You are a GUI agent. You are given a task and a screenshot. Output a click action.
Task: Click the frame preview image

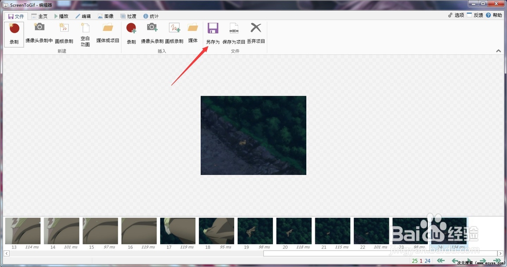pyautogui.click(x=253, y=136)
